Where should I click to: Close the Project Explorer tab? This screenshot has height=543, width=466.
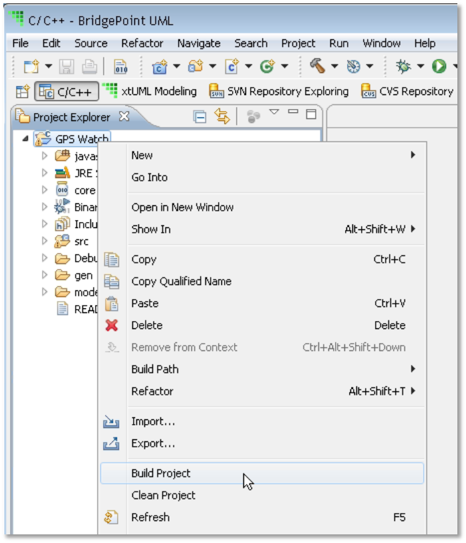click(124, 116)
